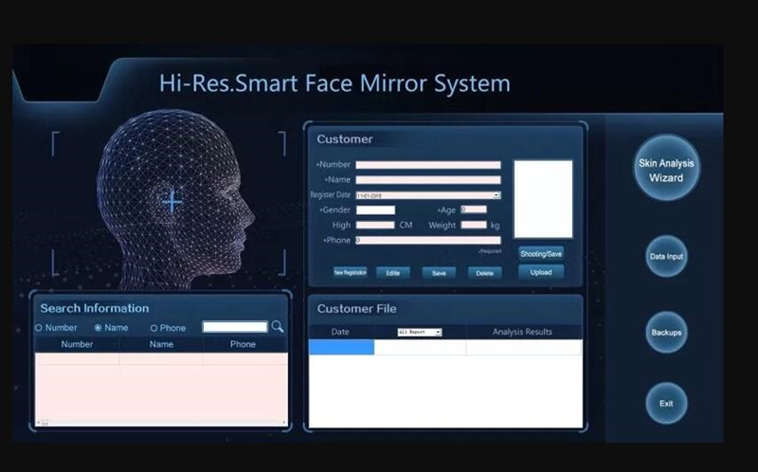Click the Data Input round button
Viewport: 758px width, 472px height.
pos(666,257)
